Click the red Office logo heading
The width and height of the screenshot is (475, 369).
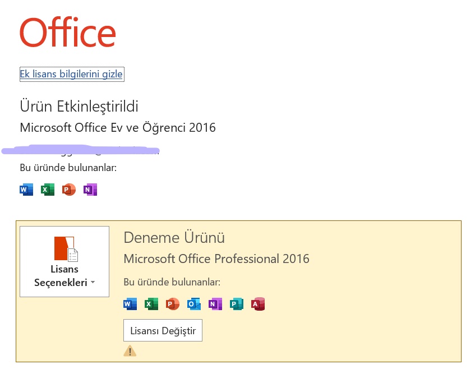click(x=67, y=33)
